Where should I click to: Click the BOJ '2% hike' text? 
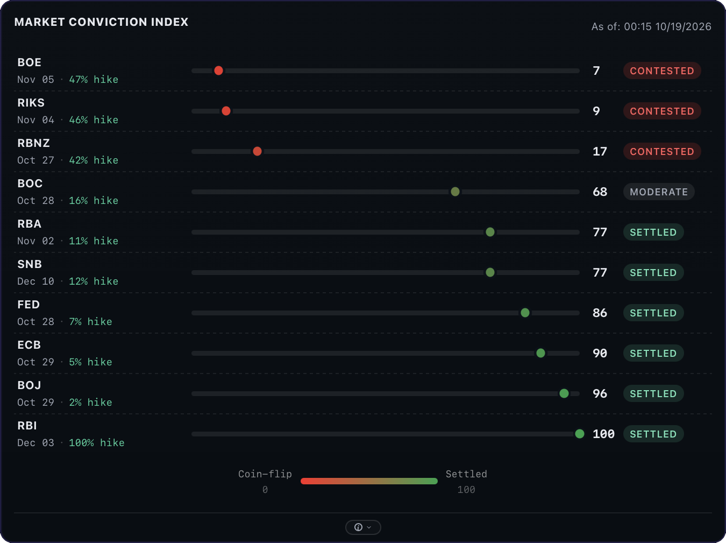[x=90, y=402]
